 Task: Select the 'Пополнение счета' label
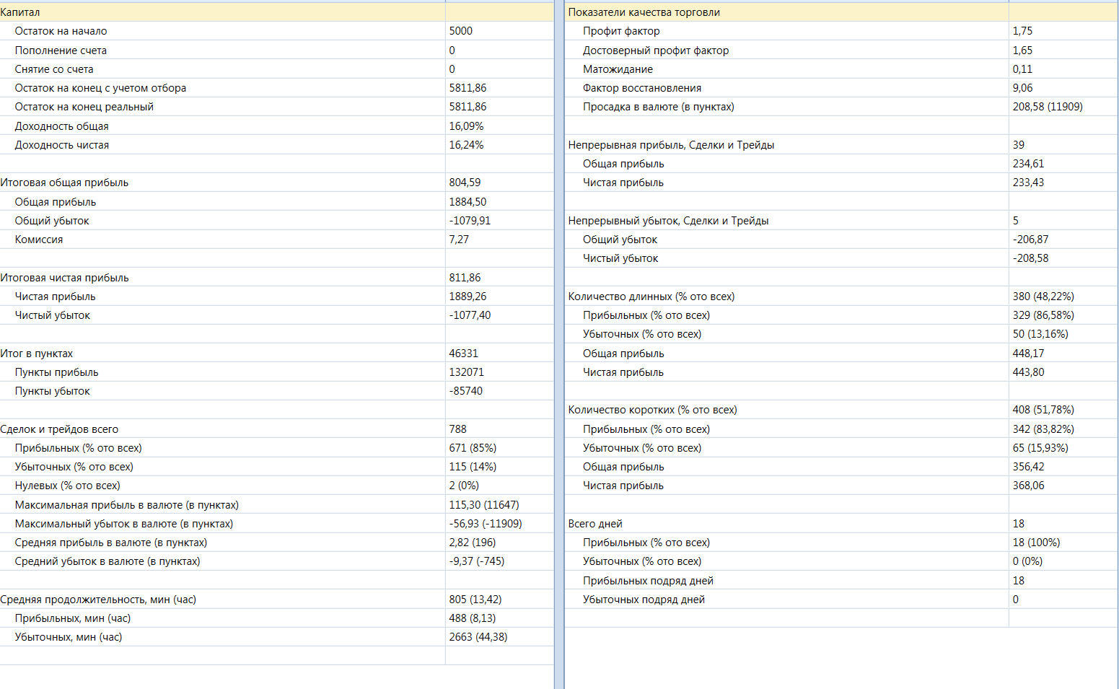(x=61, y=51)
